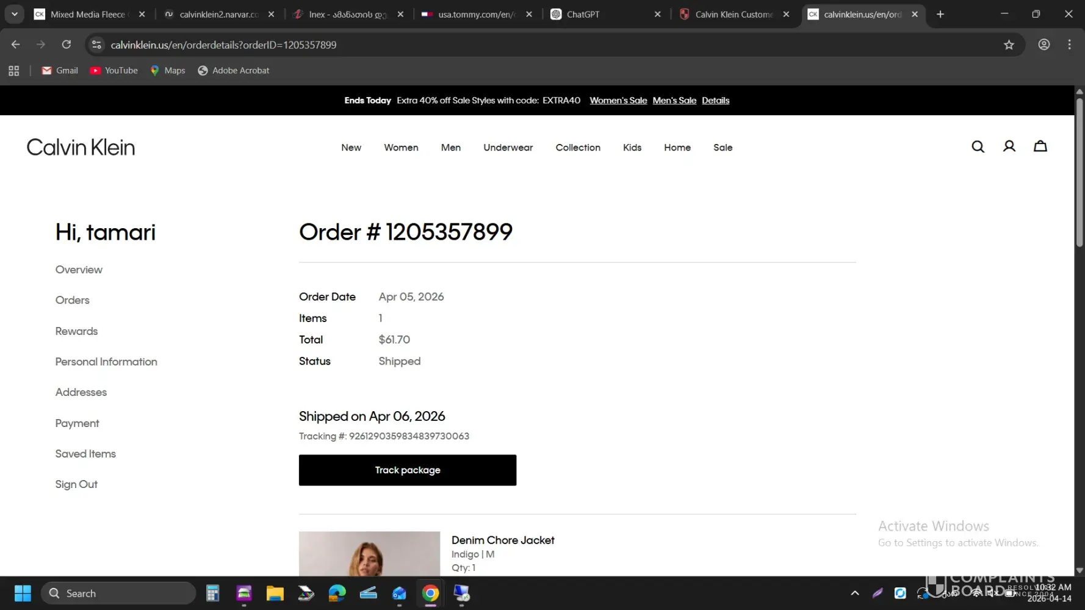Show hidden system tray icons
Image resolution: width=1085 pixels, height=610 pixels.
click(855, 593)
